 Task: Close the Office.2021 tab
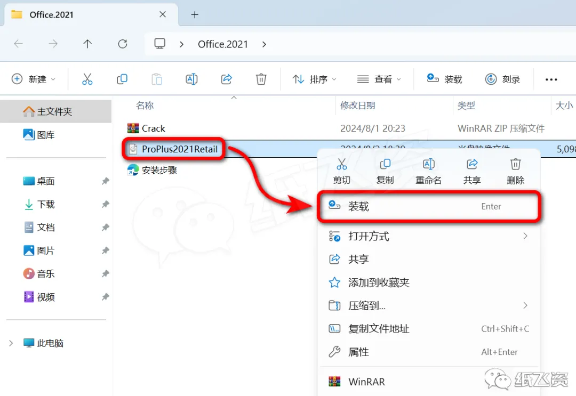pyautogui.click(x=162, y=14)
